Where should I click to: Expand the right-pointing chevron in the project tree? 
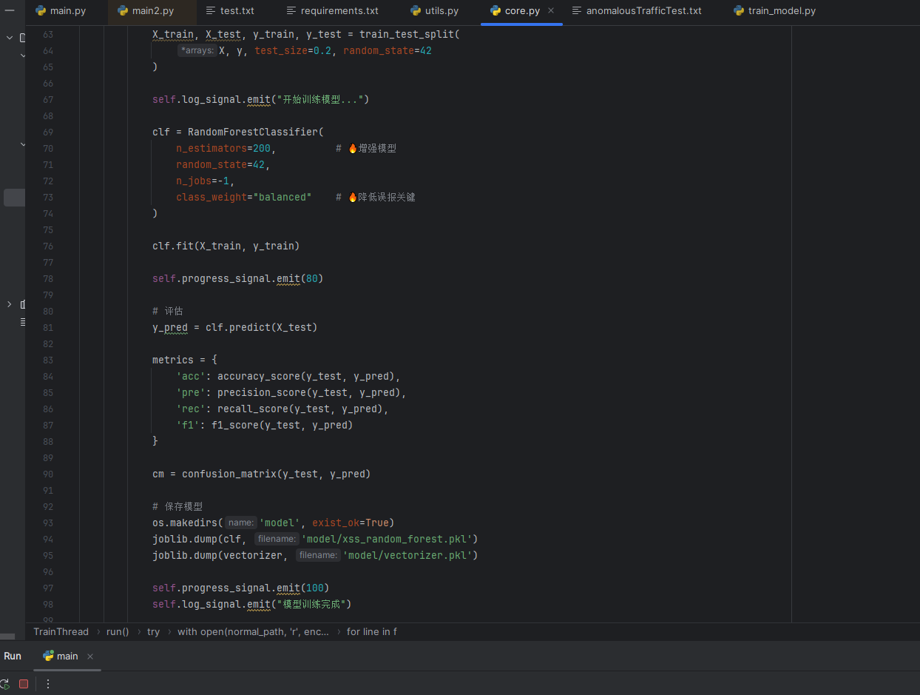point(9,304)
